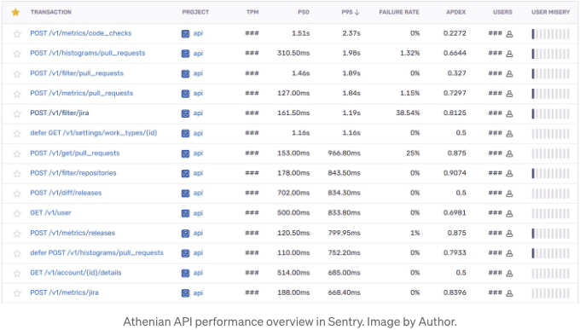Open POST /v1/metrics/jira transaction link
Viewport: 580px width, 330px height.
[64, 292]
